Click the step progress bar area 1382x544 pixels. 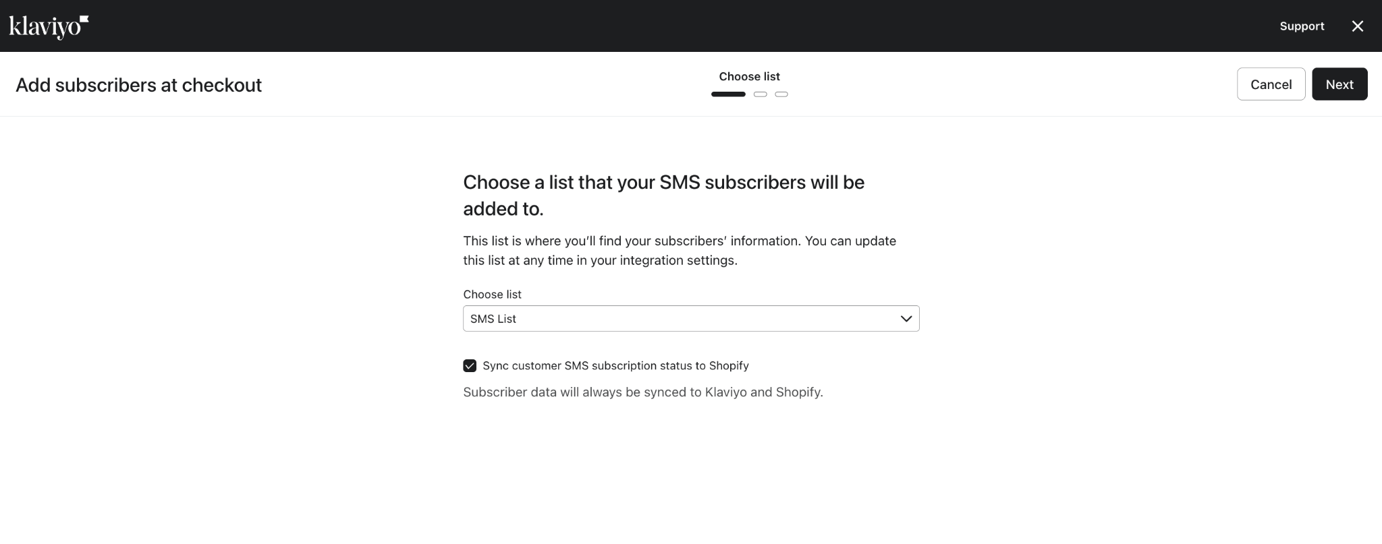click(750, 94)
